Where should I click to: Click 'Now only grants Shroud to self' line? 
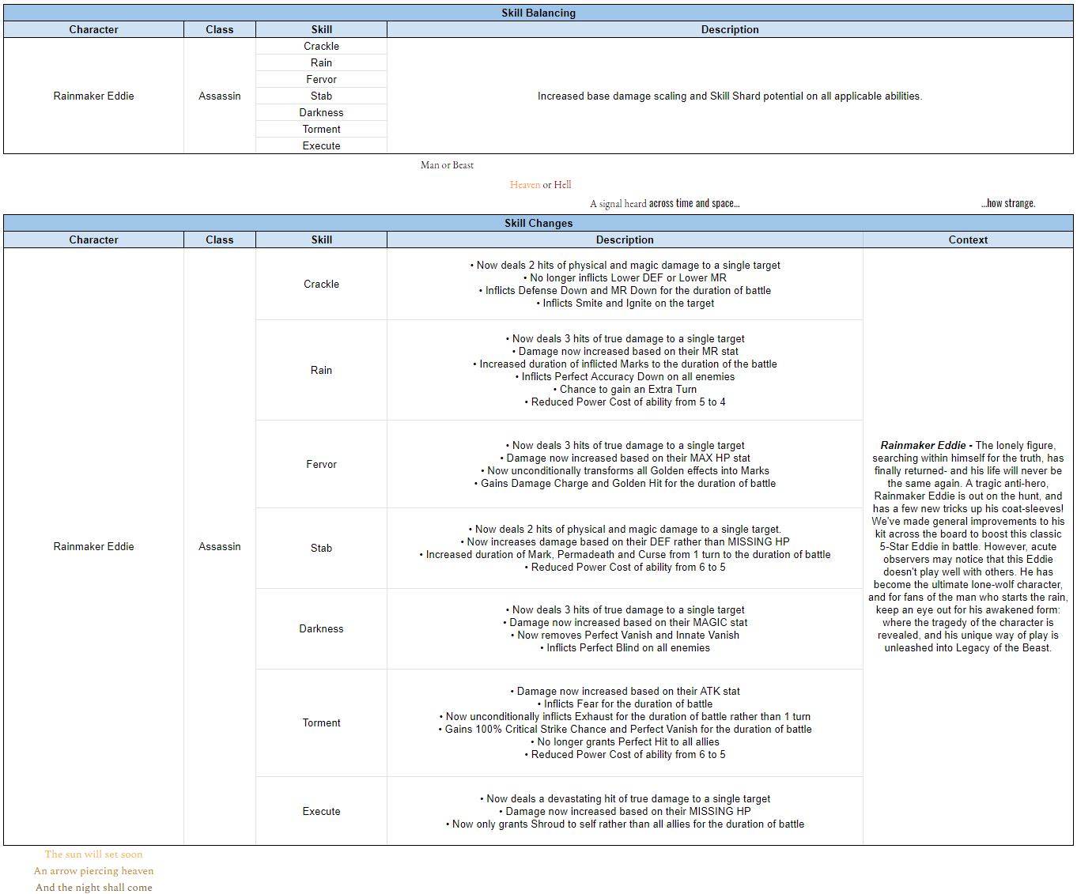pos(625,824)
